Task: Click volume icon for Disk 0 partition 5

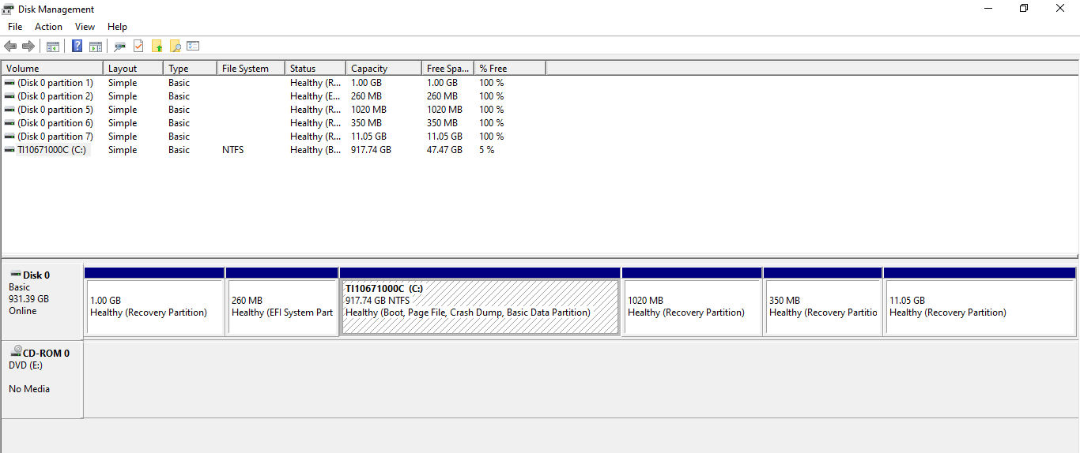Action: point(9,110)
